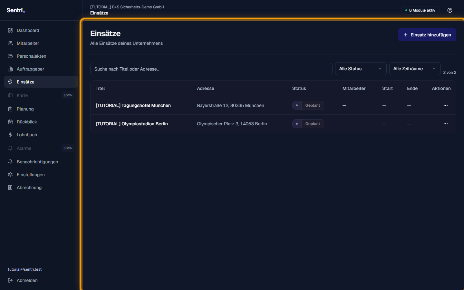The height and width of the screenshot is (290, 464).
Task: Expand the Alle Status dropdown
Action: pos(361,69)
